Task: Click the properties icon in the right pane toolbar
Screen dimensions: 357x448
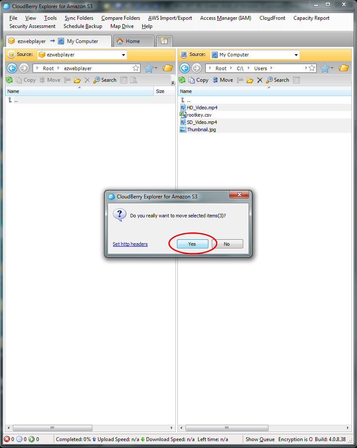Action: 296,80
